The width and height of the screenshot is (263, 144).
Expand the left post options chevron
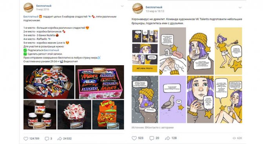(122, 6)
